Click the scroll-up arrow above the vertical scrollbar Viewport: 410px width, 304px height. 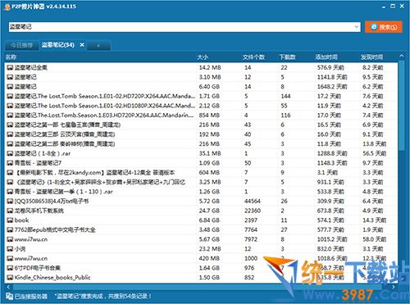[401, 56]
